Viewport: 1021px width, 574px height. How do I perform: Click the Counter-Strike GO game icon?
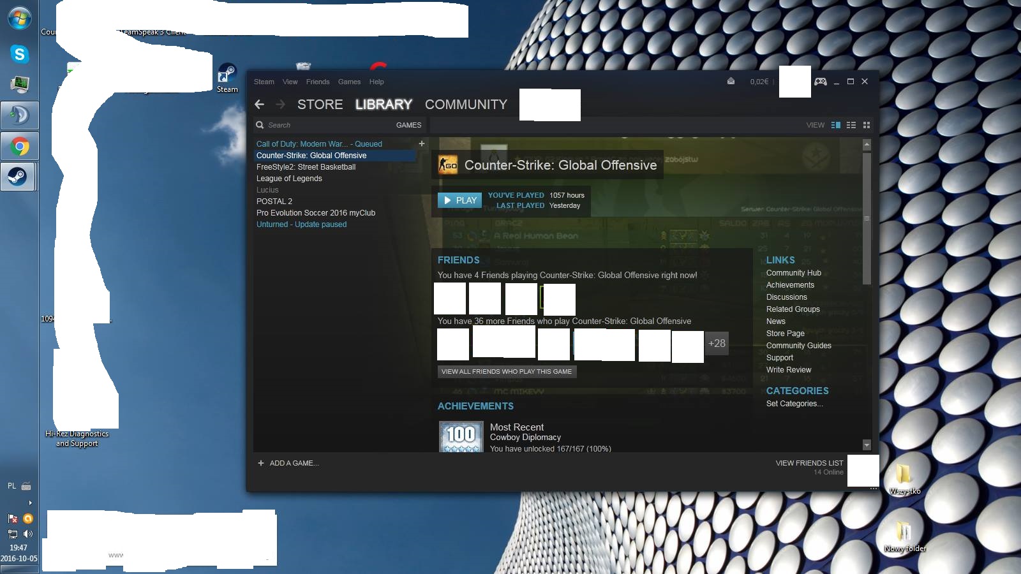pos(448,165)
